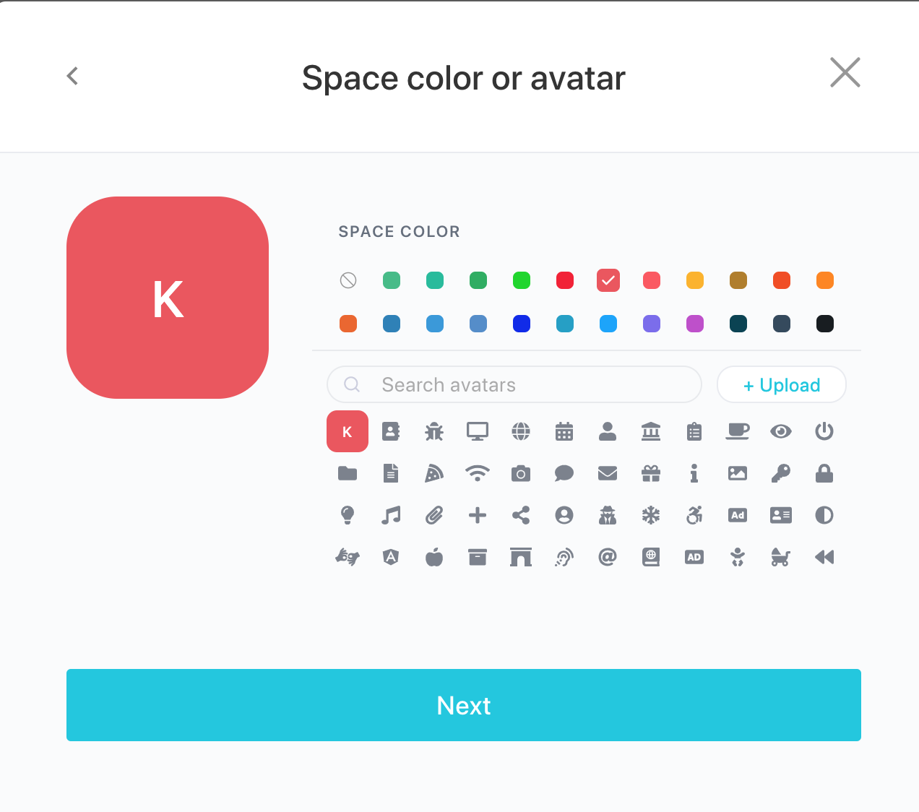This screenshot has height=812, width=919.
Task: Select the music note avatar icon
Action: click(x=391, y=515)
